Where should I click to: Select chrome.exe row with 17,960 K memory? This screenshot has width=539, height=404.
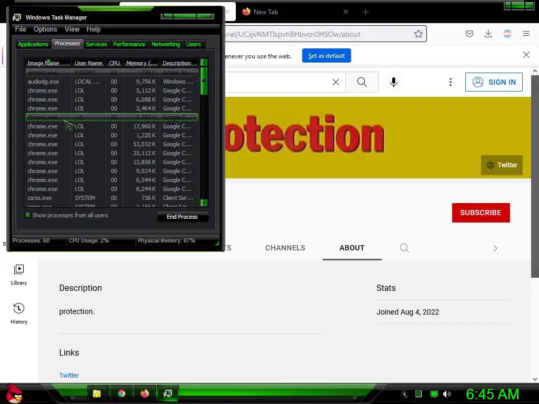[x=112, y=126]
